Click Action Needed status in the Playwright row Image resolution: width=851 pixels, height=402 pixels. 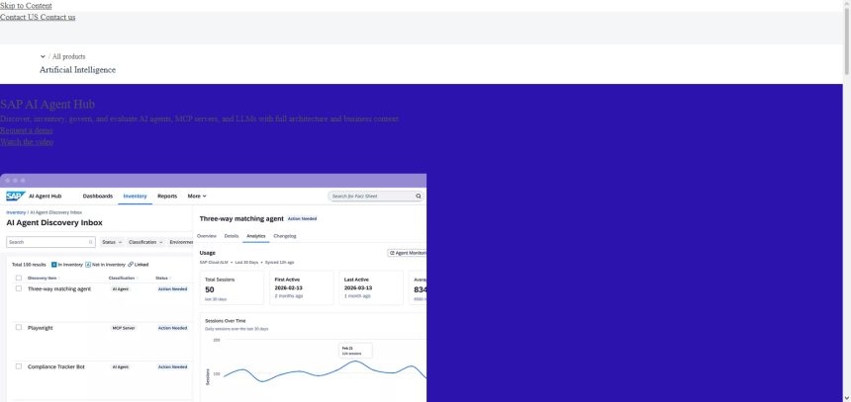tap(172, 328)
